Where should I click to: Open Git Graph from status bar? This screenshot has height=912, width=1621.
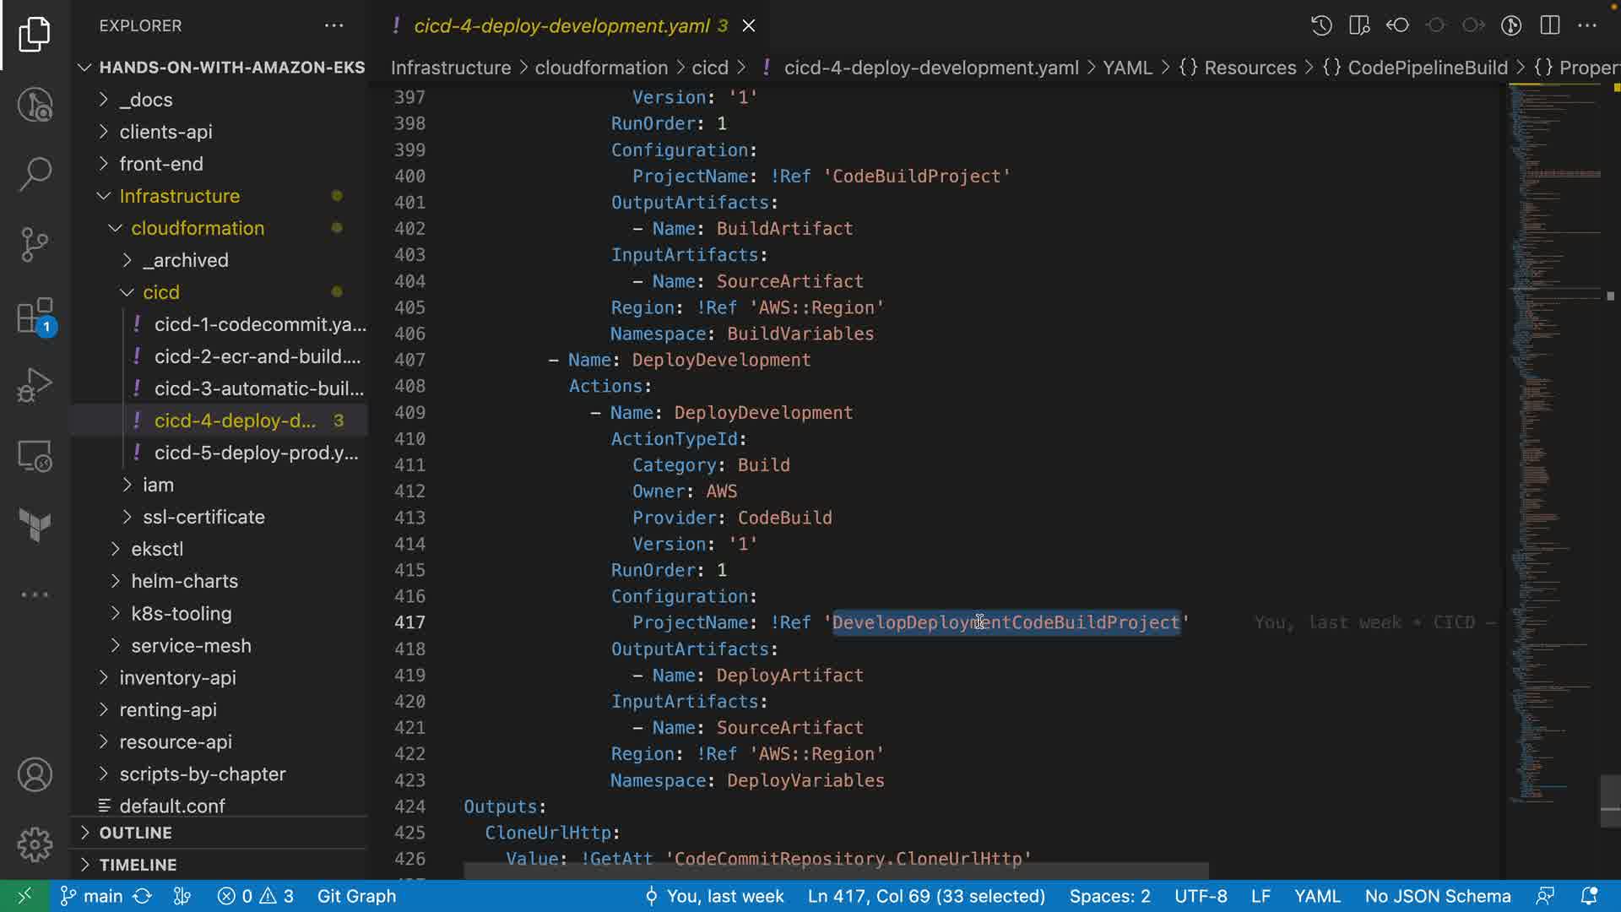(x=356, y=896)
